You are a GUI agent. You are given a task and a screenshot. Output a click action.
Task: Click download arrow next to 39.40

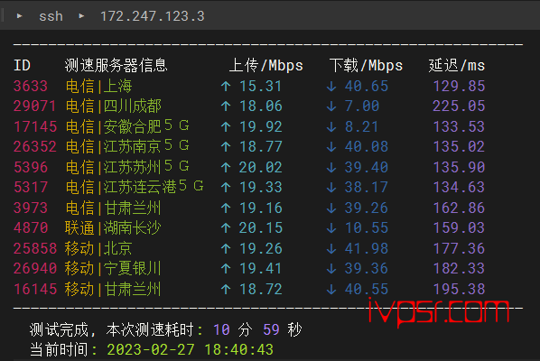pos(331,167)
